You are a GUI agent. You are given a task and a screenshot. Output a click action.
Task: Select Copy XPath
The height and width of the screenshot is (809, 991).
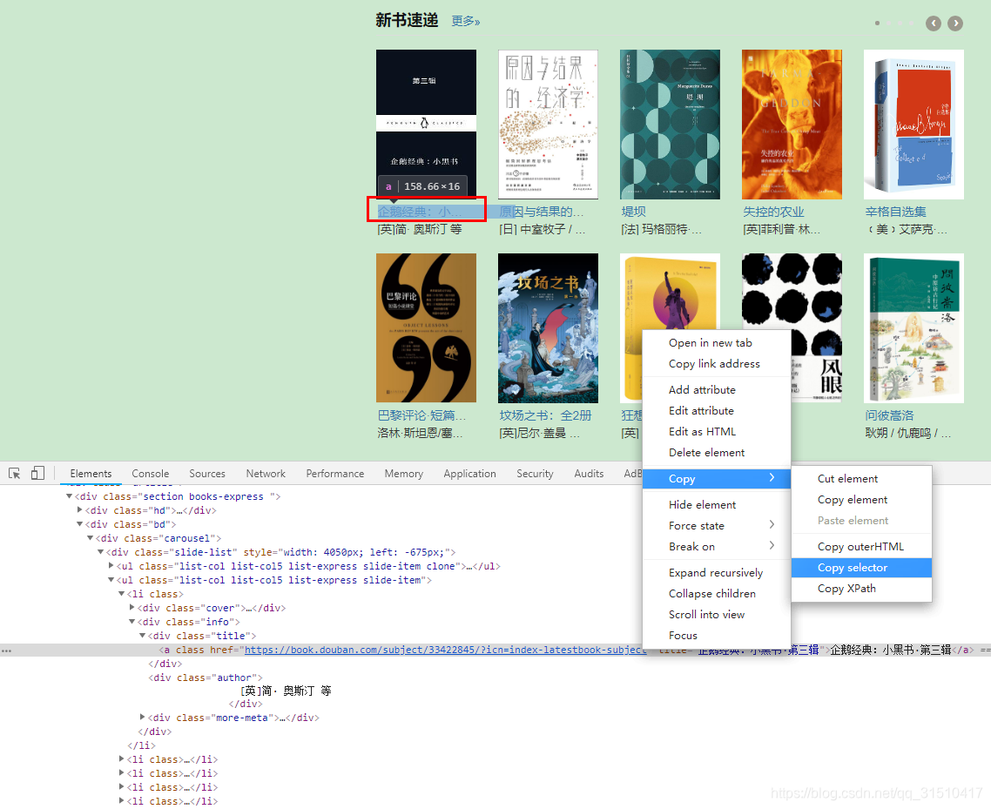coord(861,589)
